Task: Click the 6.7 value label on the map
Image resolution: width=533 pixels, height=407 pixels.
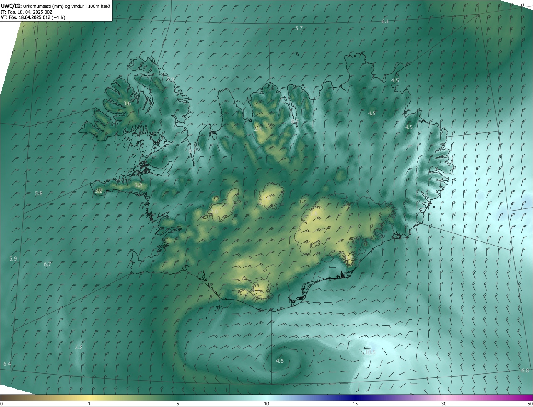Action: [x=47, y=264]
